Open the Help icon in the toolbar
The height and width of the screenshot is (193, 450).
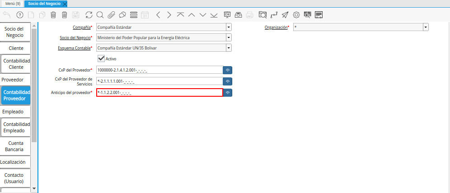(x=20, y=15)
